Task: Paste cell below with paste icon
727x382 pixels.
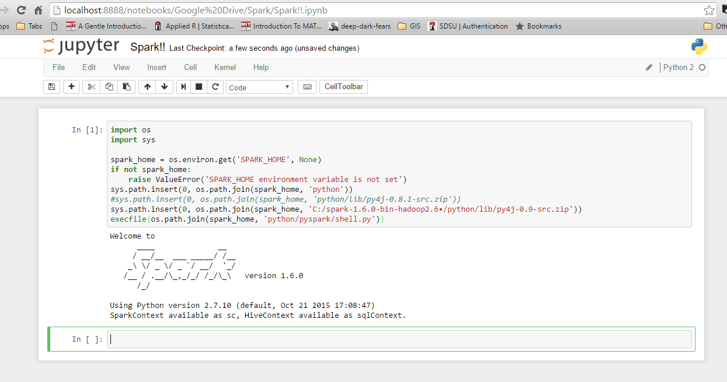Action: click(x=127, y=86)
